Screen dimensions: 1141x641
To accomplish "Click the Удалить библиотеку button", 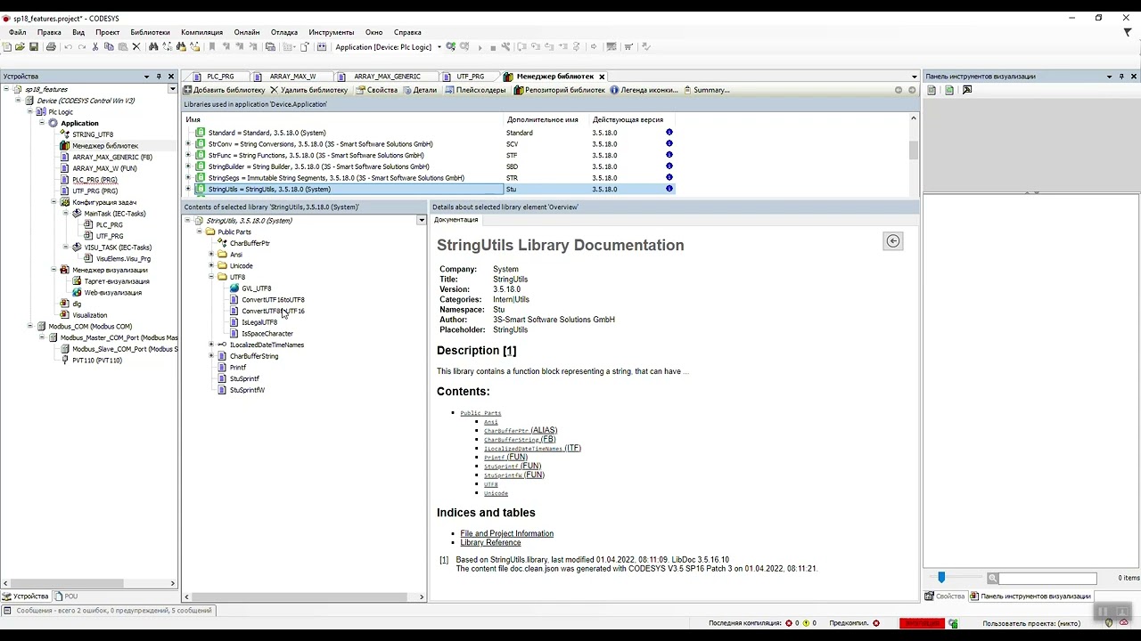I will click(x=308, y=90).
